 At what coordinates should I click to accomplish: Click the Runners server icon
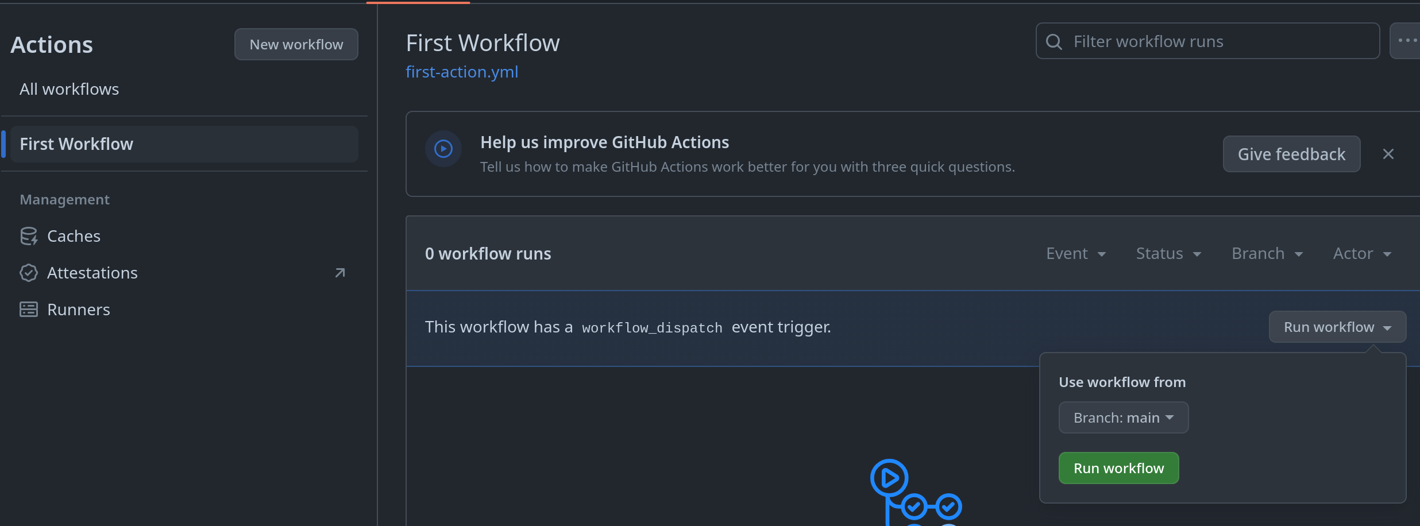[29, 310]
